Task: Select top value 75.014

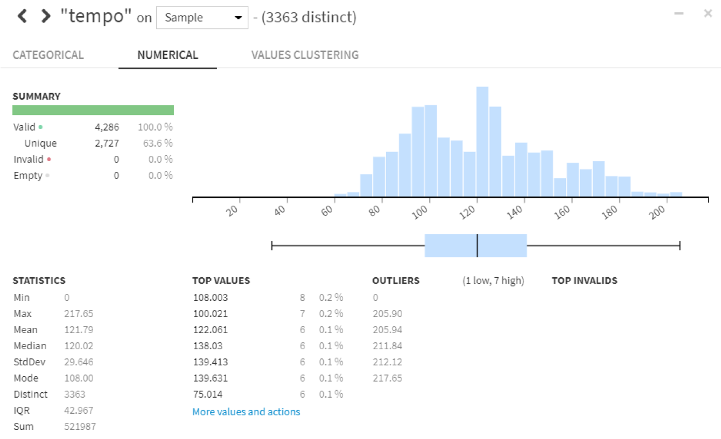Action: (208, 394)
